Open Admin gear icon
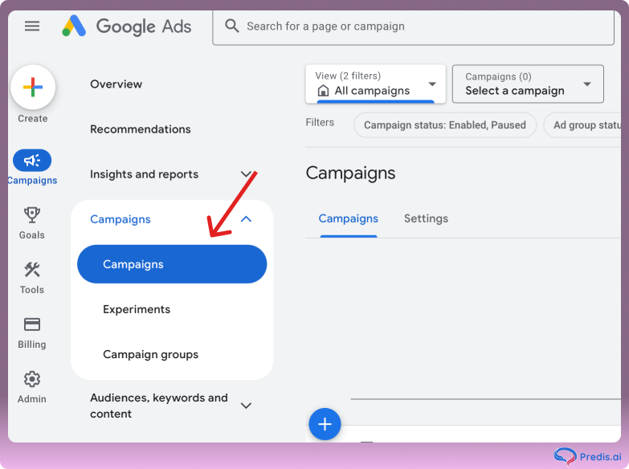The image size is (629, 469). 32,379
